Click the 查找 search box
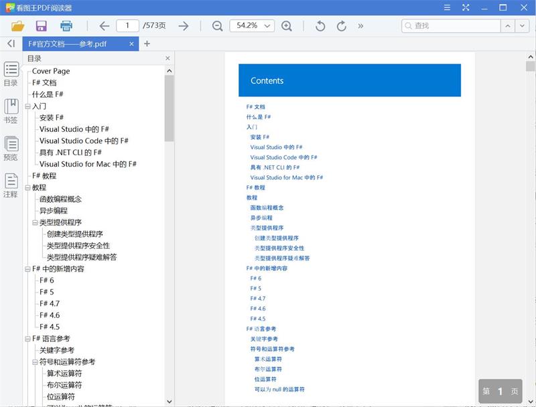The width and height of the screenshot is (536, 407). tap(451, 25)
